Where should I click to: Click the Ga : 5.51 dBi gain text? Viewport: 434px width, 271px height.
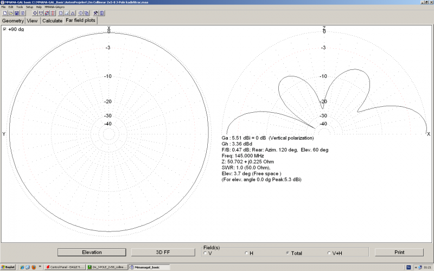tap(267, 138)
